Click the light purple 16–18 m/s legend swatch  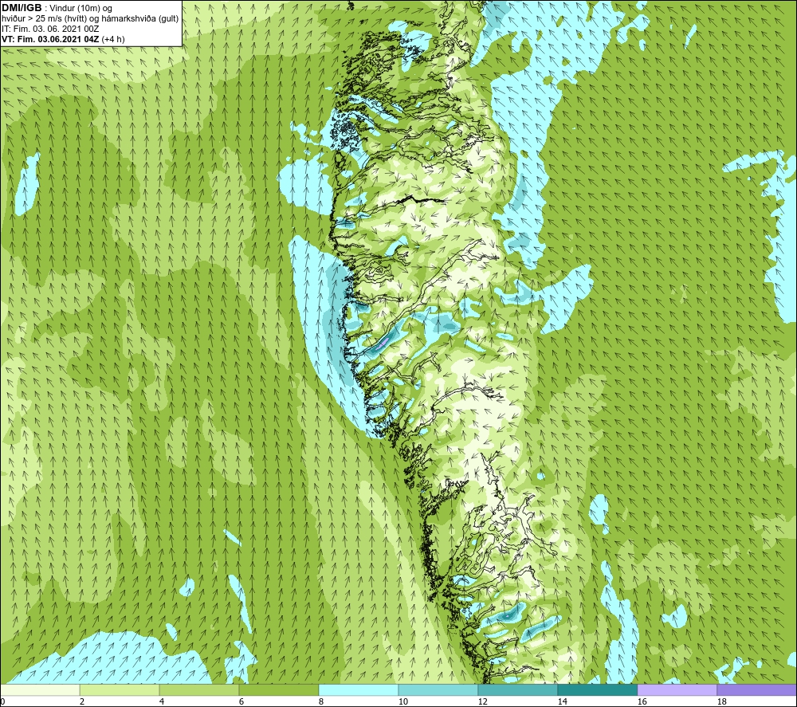pyautogui.click(x=677, y=690)
